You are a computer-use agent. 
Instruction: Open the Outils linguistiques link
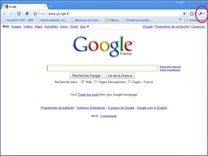point(170,70)
